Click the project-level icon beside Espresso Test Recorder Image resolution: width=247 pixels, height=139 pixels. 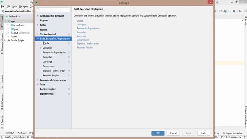tap(69, 71)
